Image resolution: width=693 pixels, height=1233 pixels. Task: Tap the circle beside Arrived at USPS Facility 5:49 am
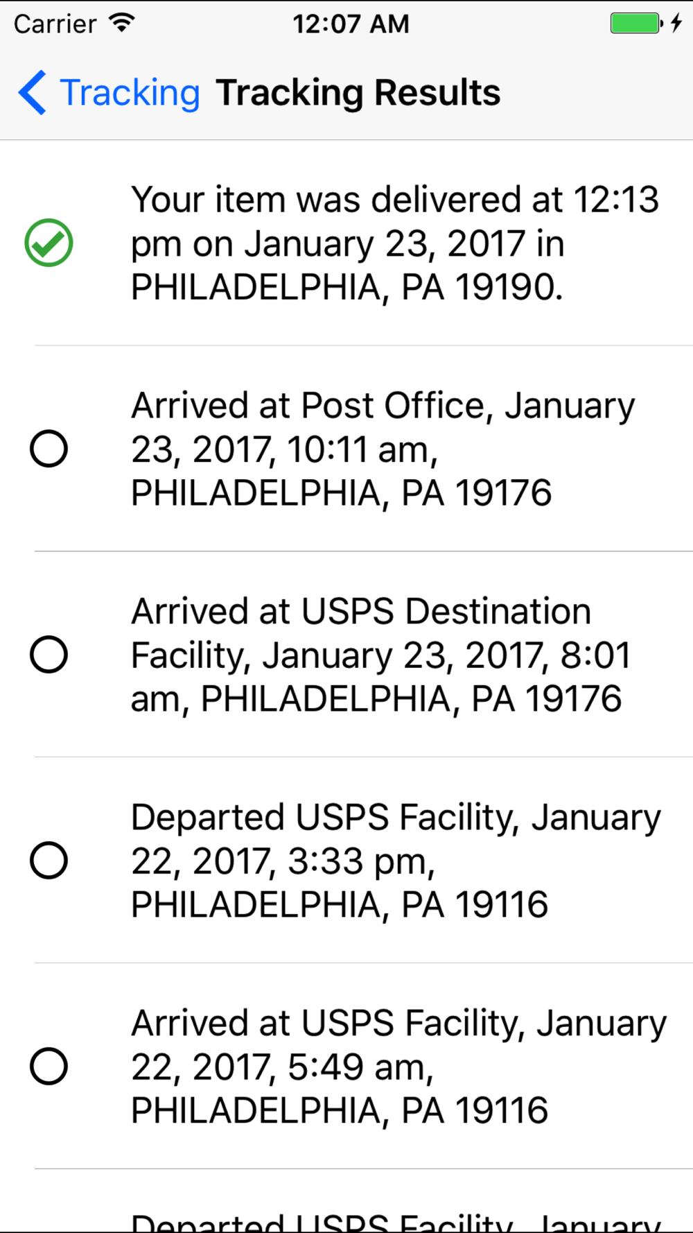pyautogui.click(x=49, y=1067)
